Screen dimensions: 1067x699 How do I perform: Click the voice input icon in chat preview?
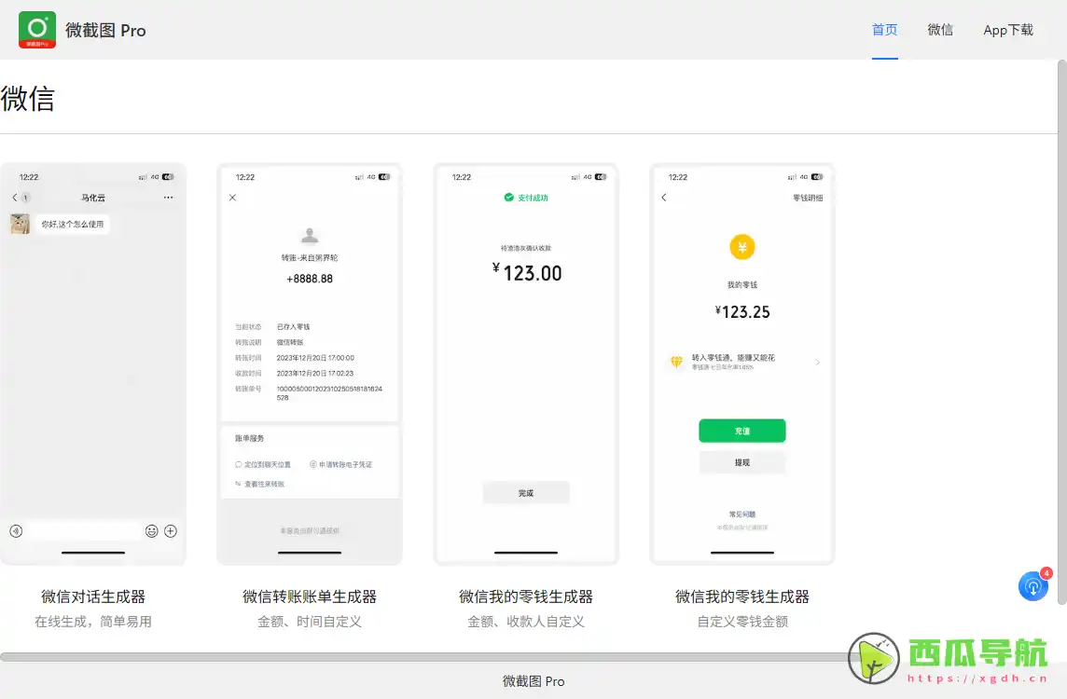click(17, 531)
